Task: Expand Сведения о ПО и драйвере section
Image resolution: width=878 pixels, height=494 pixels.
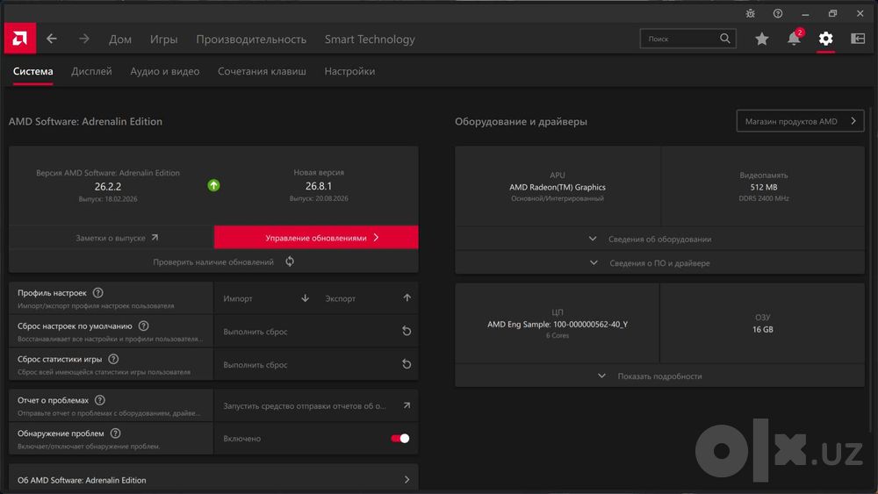Action: (x=659, y=263)
